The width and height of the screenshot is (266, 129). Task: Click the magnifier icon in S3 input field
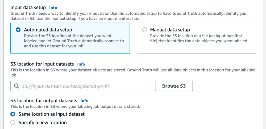[x=16, y=86]
